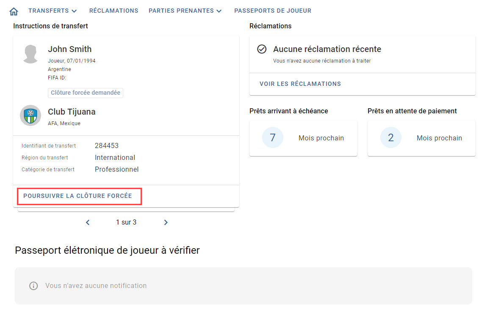Screen dimensions: 487x318
Task: Go to the previous transfer instruction card
Action: point(88,222)
